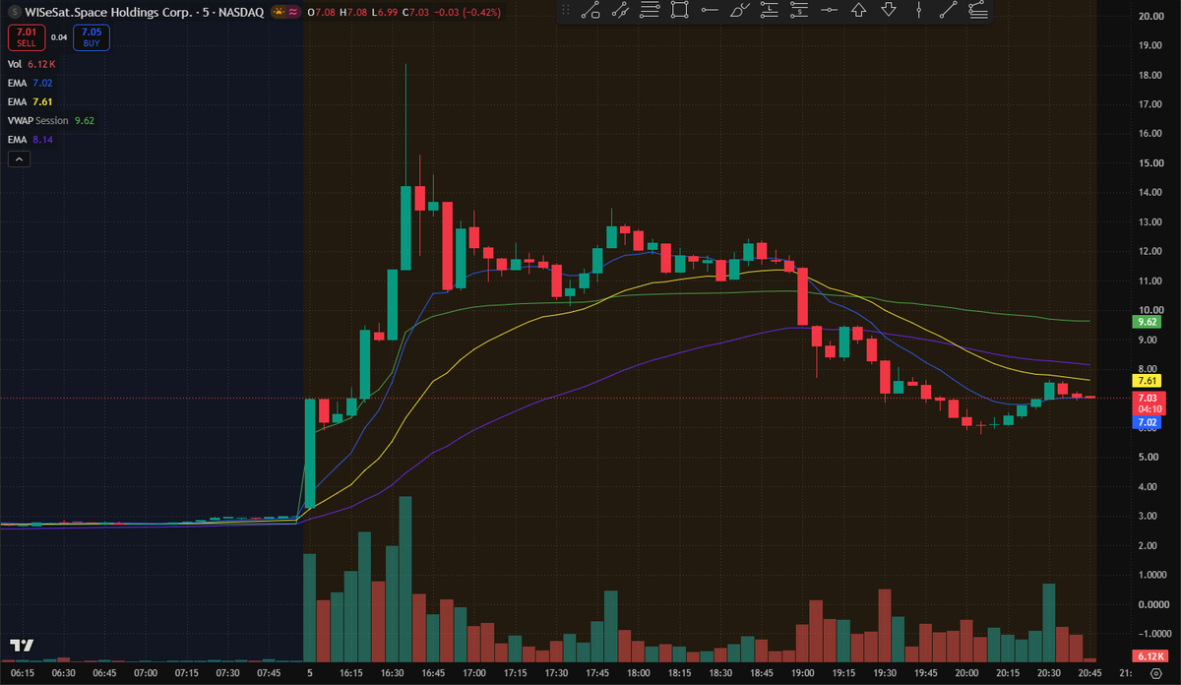Viewport: 1181px width, 685px height.
Task: Click the −0.03 (−0.42%) change value
Action: click(468, 12)
